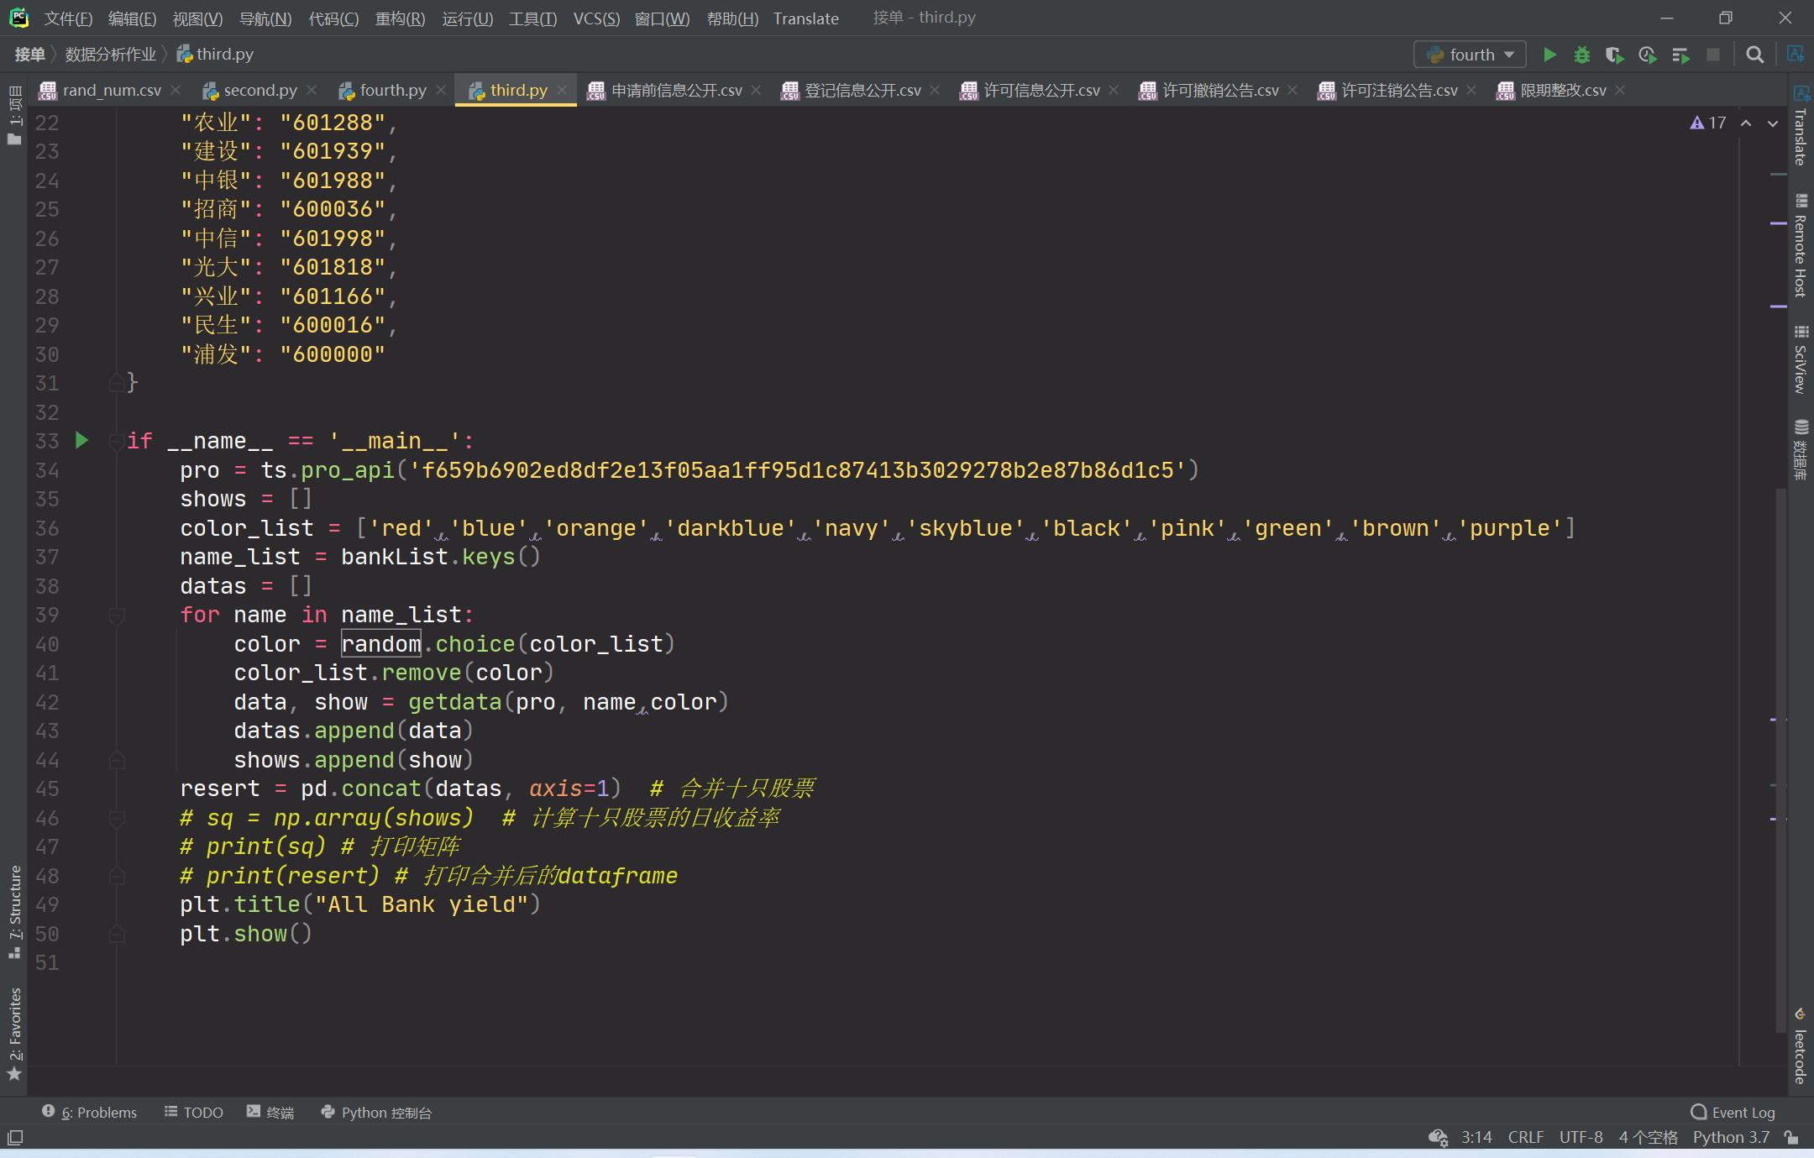Open SciView side panel
This screenshot has width=1814, height=1158.
coord(1800,359)
